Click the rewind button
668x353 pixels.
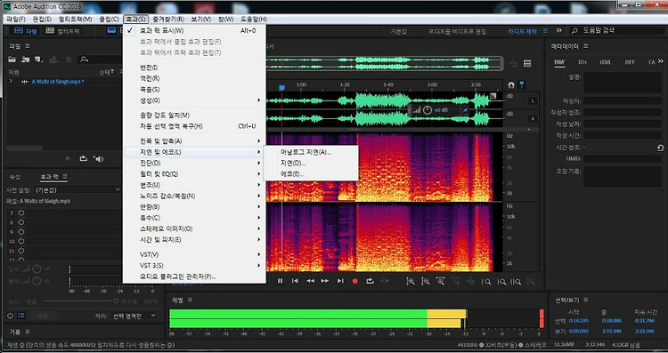(310, 281)
